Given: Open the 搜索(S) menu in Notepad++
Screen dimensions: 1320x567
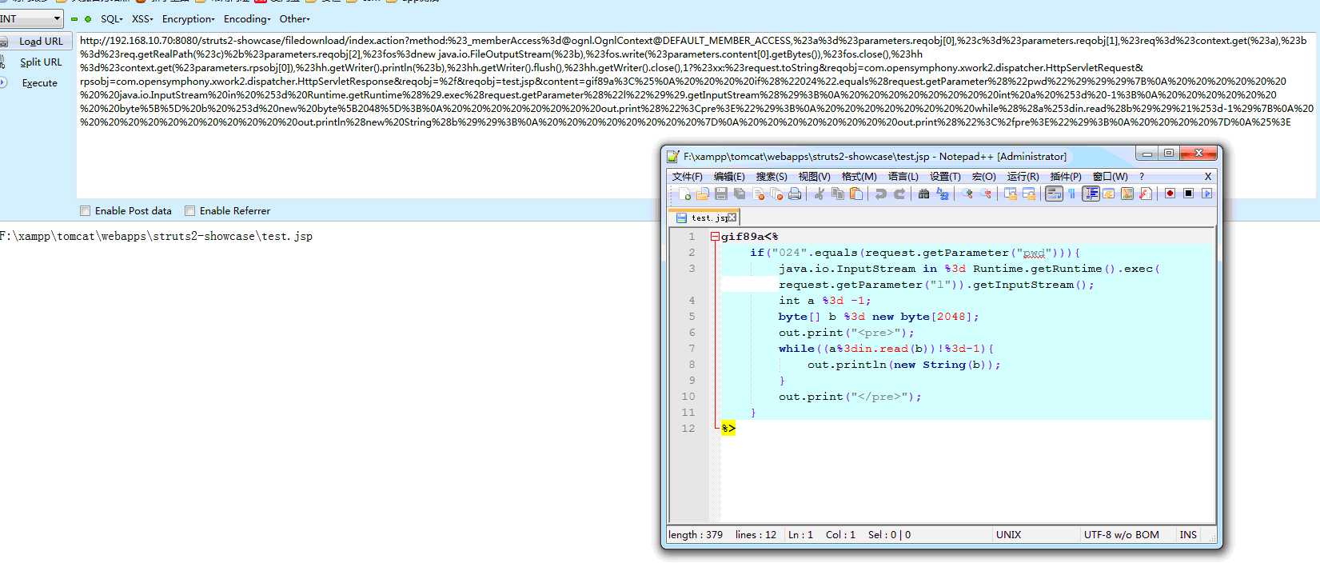Looking at the screenshot, I should (772, 177).
